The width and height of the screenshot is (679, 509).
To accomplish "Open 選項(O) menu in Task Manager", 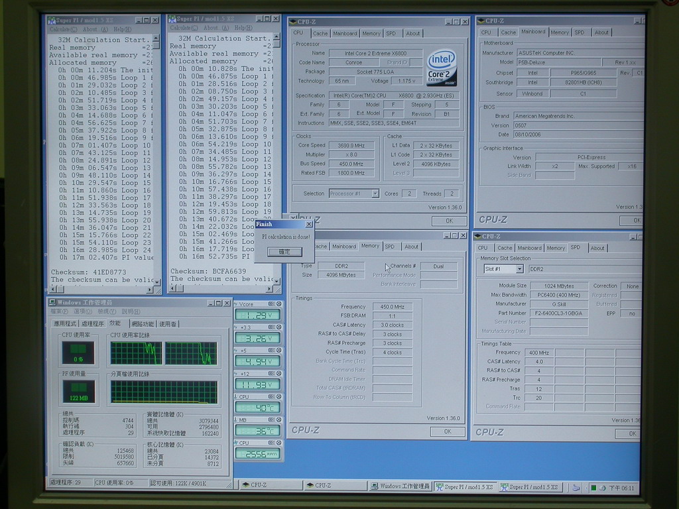I will coord(82,311).
